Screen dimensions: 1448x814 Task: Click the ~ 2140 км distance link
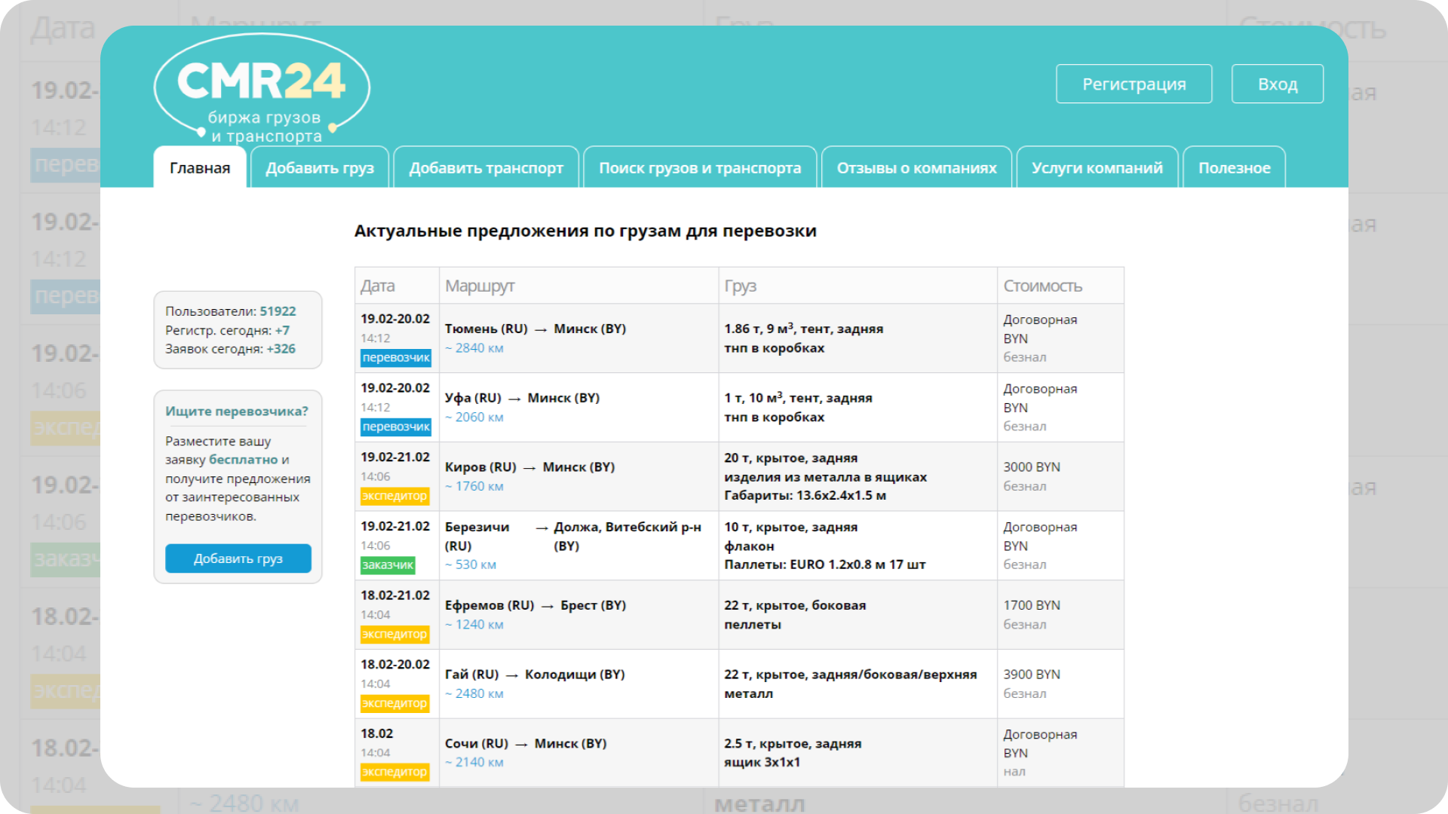474,762
